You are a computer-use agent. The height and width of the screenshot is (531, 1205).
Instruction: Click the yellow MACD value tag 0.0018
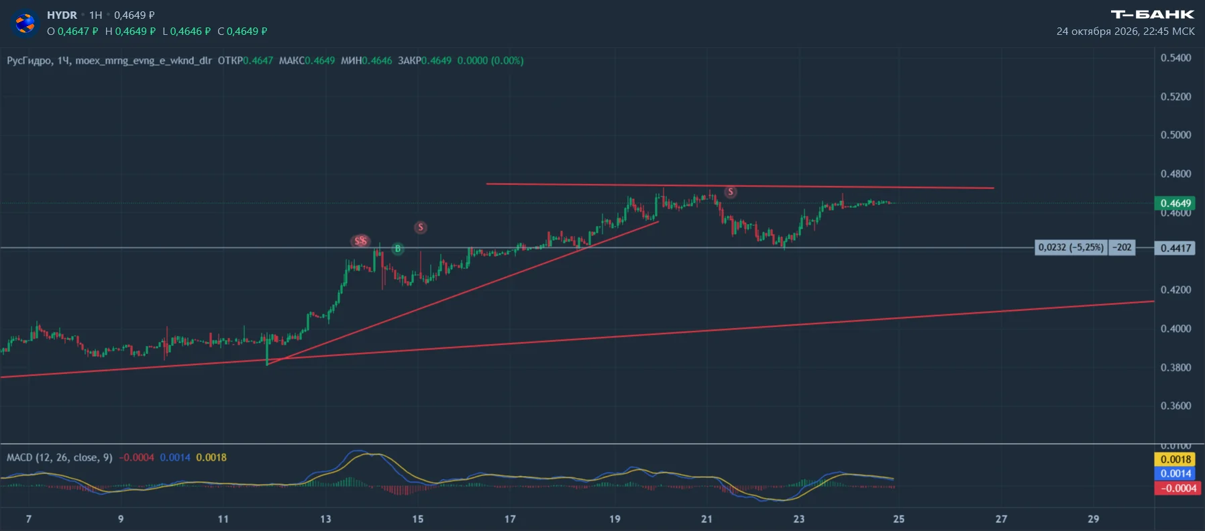coord(1176,459)
